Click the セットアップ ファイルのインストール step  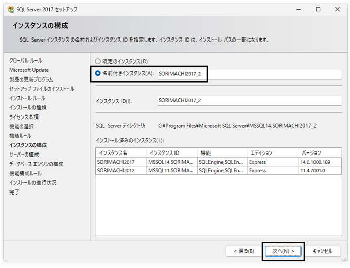coord(42,89)
